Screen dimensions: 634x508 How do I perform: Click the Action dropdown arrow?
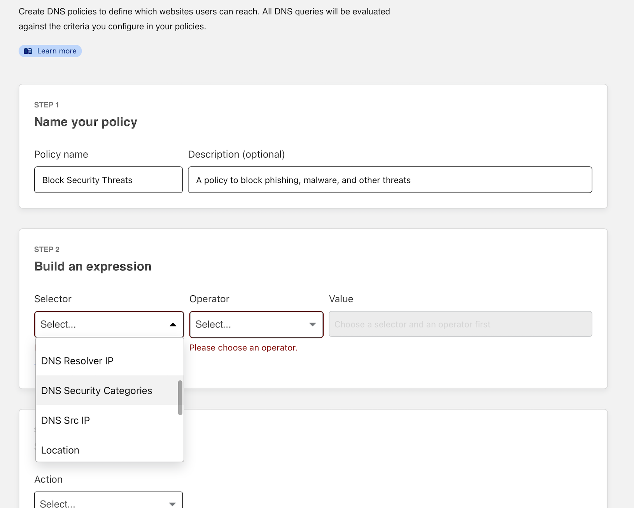coord(172,504)
